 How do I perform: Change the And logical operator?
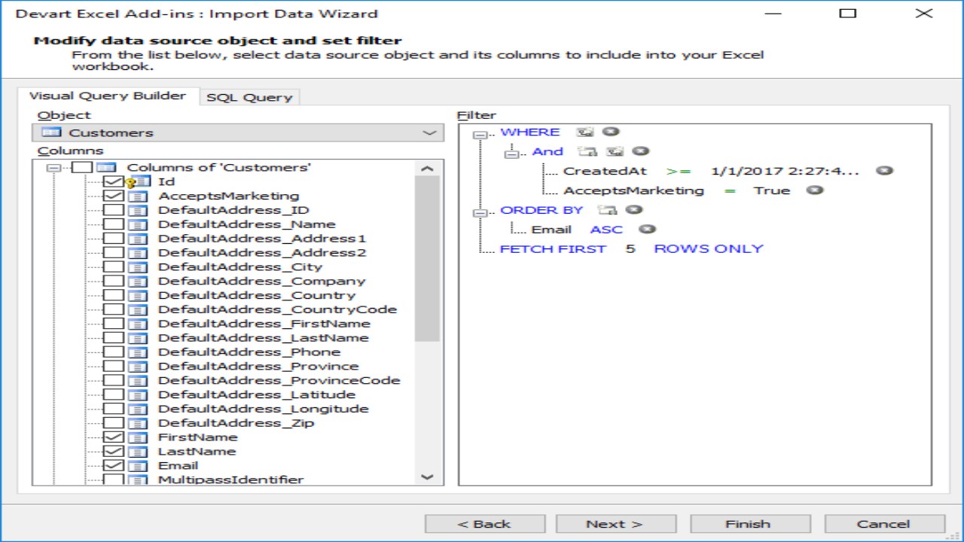coord(548,151)
